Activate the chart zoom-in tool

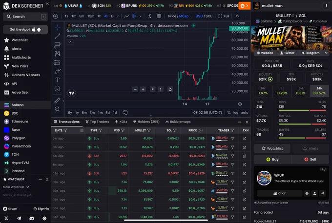(x=58, y=109)
